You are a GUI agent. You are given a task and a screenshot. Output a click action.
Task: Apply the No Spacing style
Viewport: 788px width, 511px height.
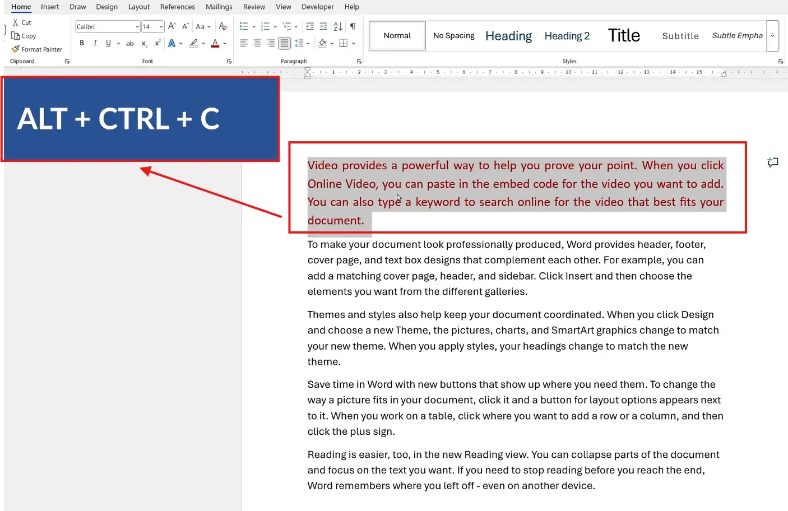[454, 35]
